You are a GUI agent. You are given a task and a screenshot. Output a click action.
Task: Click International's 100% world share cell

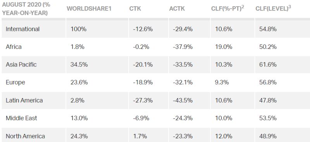tap(79, 29)
